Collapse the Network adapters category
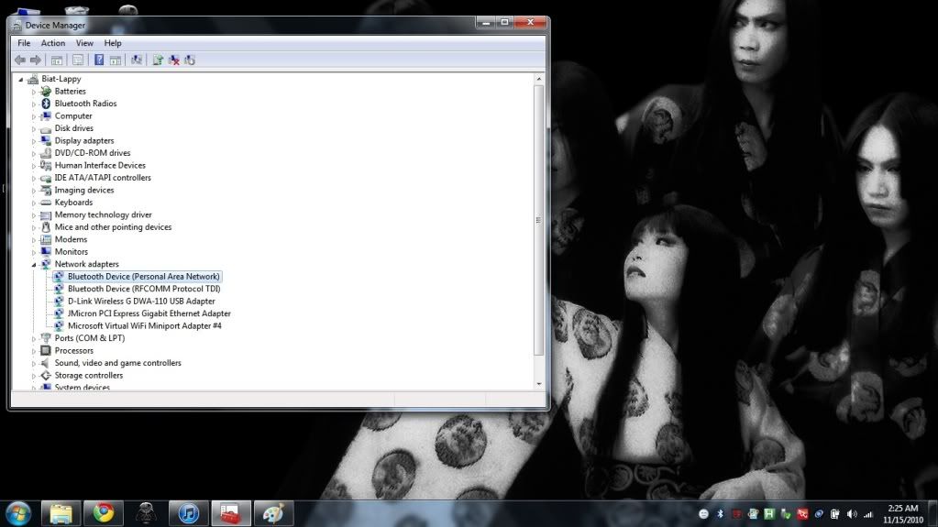Screen dimensions: 938x527 pos(34,265)
